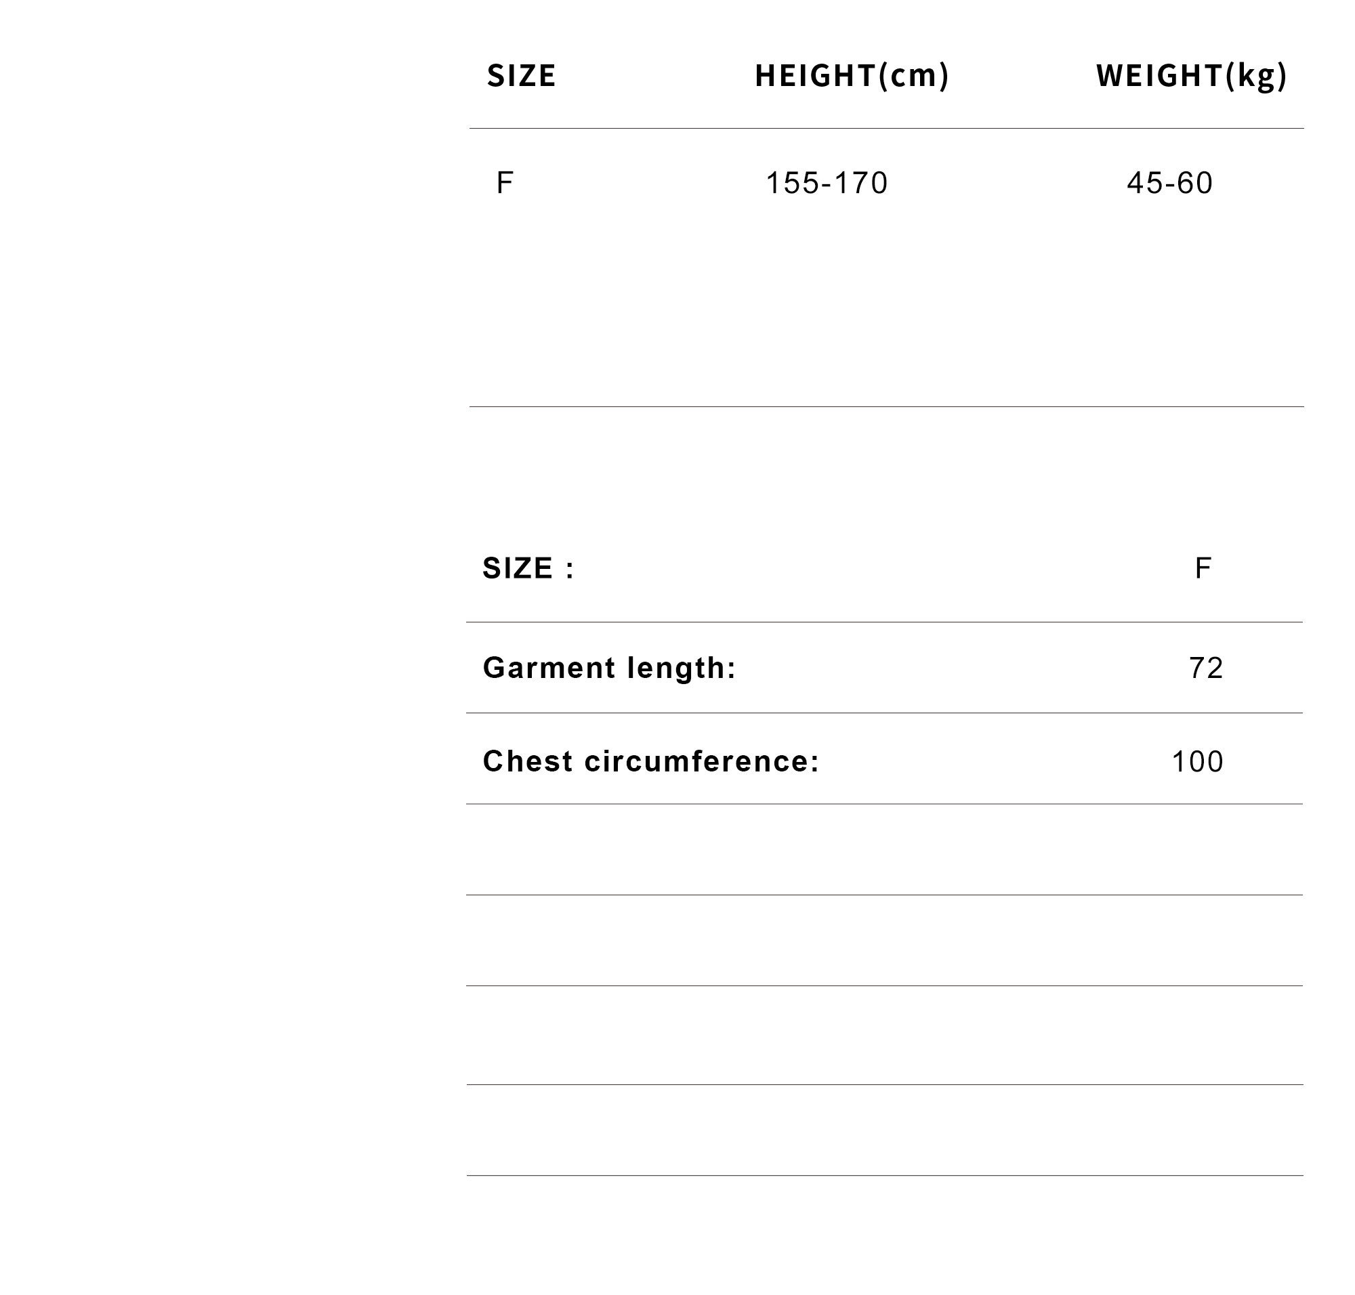1355x1295 pixels.
Task: Select the F value beside 'SIZE :'
Action: (1203, 568)
